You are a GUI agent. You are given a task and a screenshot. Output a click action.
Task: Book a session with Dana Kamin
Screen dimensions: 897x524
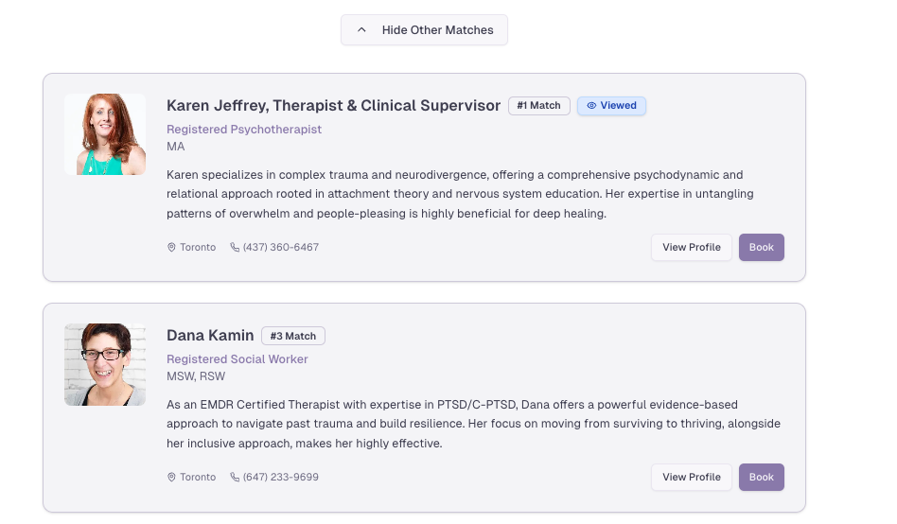762,478
